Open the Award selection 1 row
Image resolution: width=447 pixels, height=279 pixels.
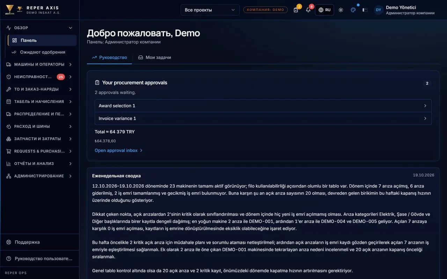click(x=263, y=106)
